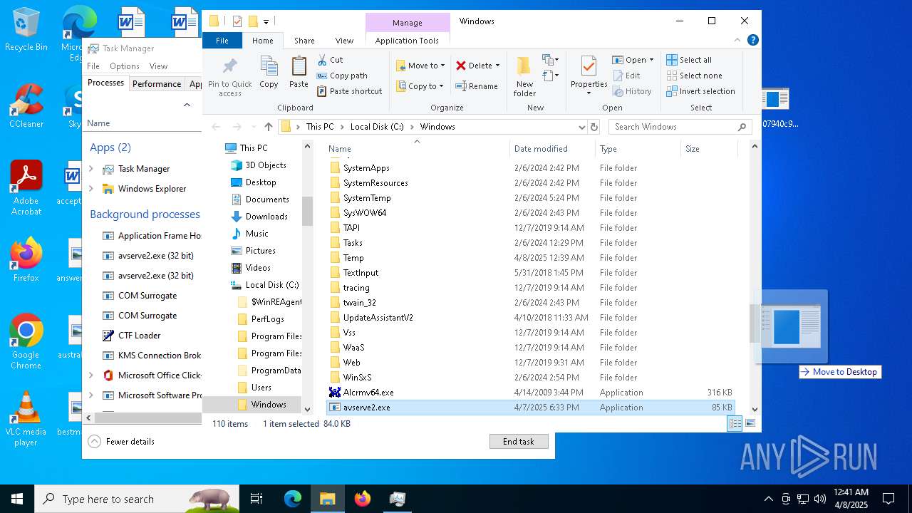Rename the selected file
Viewport: 912px width, 513px height.
tap(477, 86)
